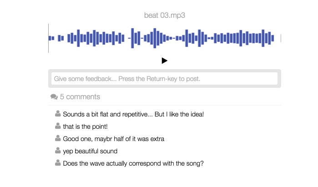Click the end marker of the waveform

click(x=281, y=38)
